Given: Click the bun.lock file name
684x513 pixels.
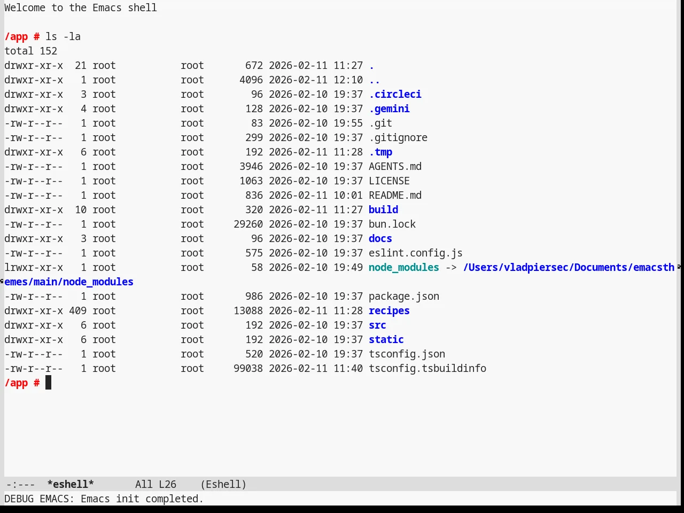Looking at the screenshot, I should 392,224.
